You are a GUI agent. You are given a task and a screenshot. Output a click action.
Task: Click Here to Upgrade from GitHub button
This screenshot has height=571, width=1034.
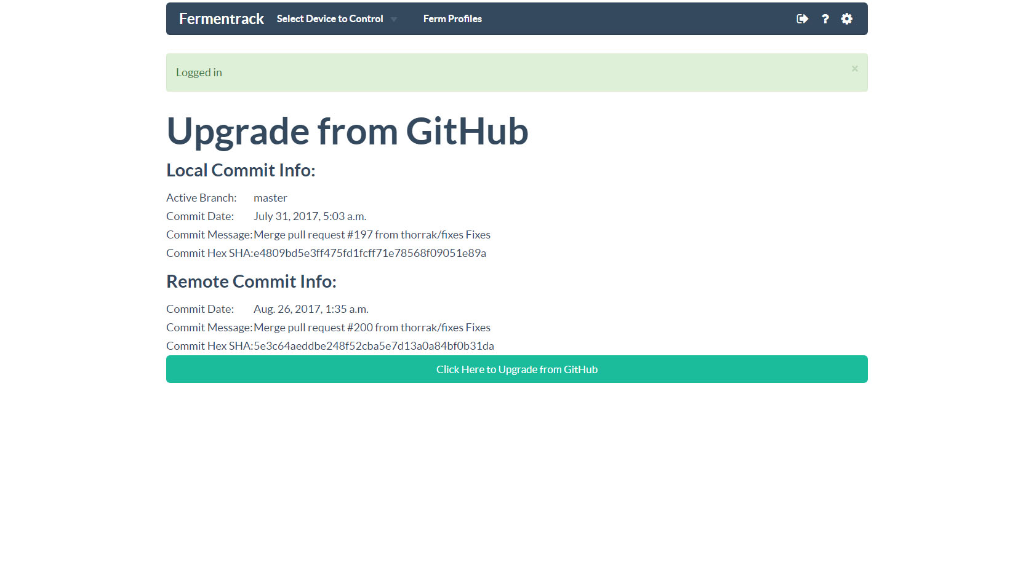(517, 369)
